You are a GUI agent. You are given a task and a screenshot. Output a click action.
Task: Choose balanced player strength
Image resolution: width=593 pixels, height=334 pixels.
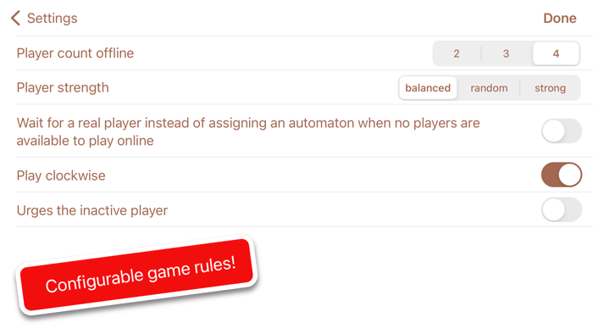point(428,88)
